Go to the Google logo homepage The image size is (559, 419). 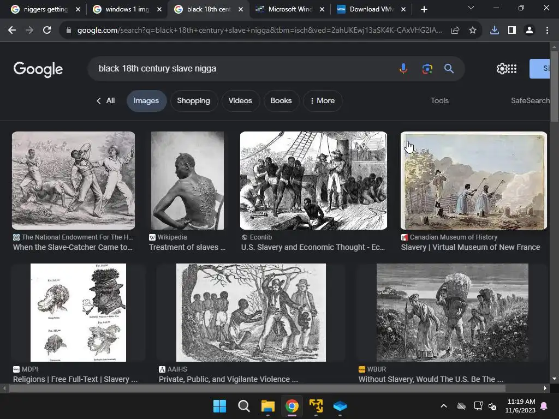pos(38,69)
